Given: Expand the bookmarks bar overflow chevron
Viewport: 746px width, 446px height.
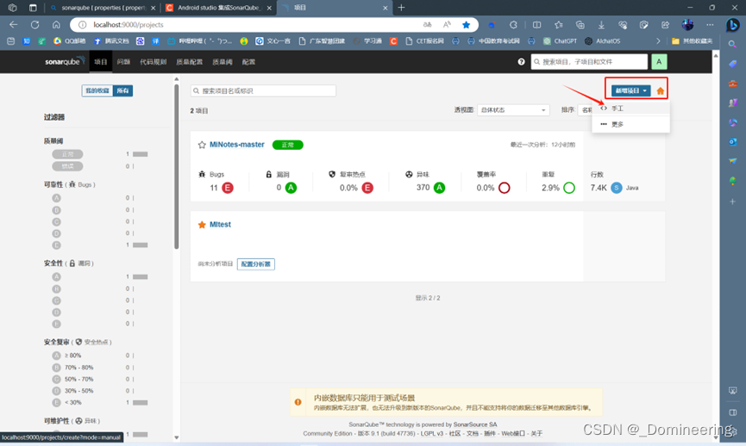Looking at the screenshot, I should [x=658, y=41].
